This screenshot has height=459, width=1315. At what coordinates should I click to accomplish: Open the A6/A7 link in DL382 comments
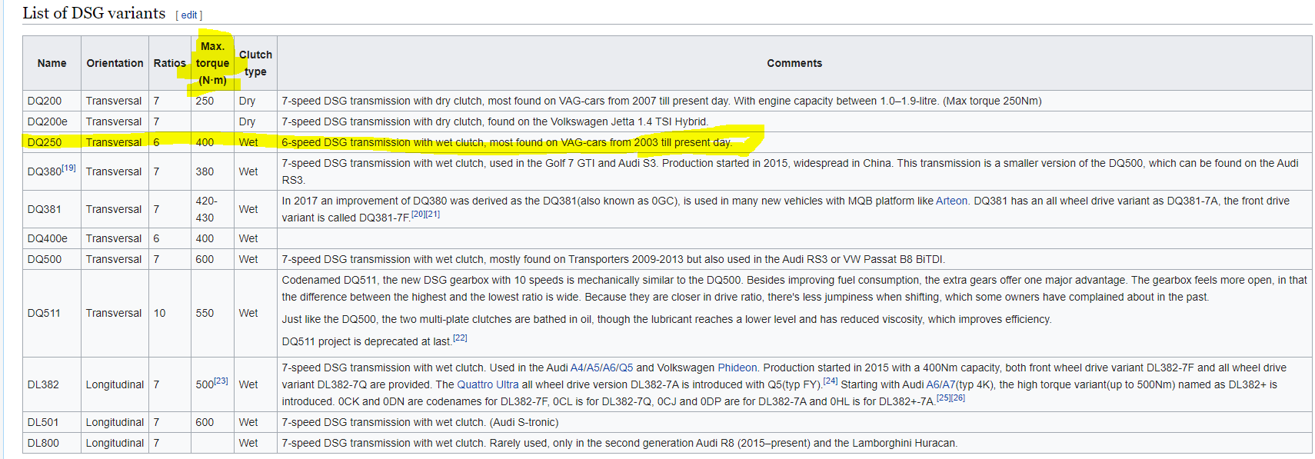pos(942,384)
